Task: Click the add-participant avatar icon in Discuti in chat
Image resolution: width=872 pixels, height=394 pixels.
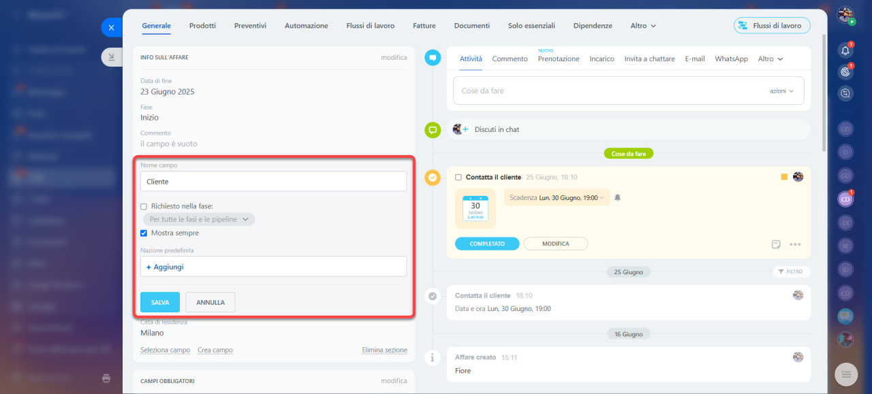Action: point(461,129)
